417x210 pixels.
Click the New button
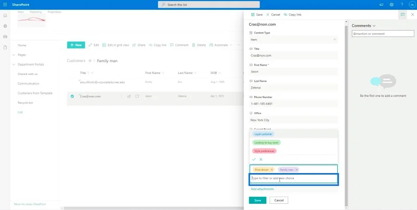coord(76,45)
